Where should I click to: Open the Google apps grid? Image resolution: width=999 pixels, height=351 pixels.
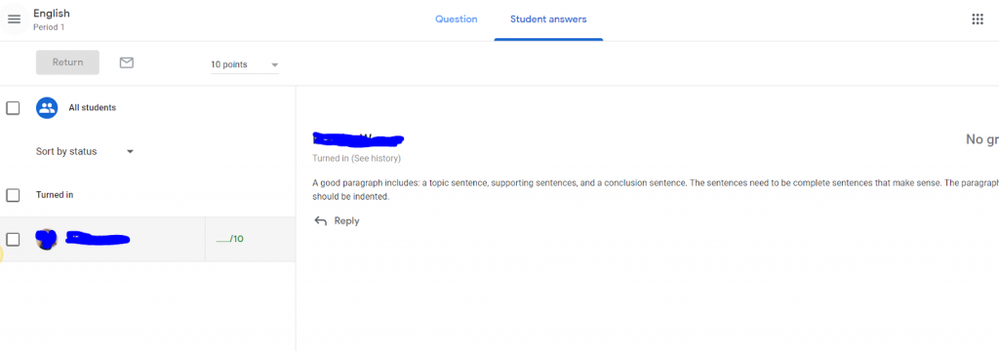[978, 19]
